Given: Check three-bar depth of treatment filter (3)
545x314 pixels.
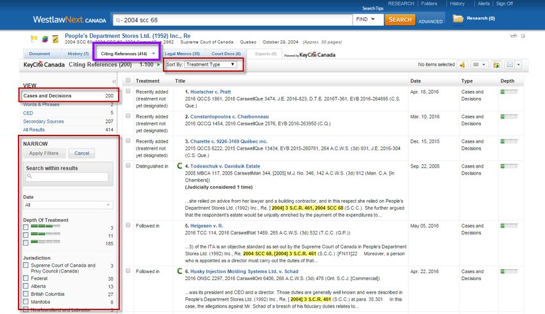Looking at the screenshot, I should (26, 228).
